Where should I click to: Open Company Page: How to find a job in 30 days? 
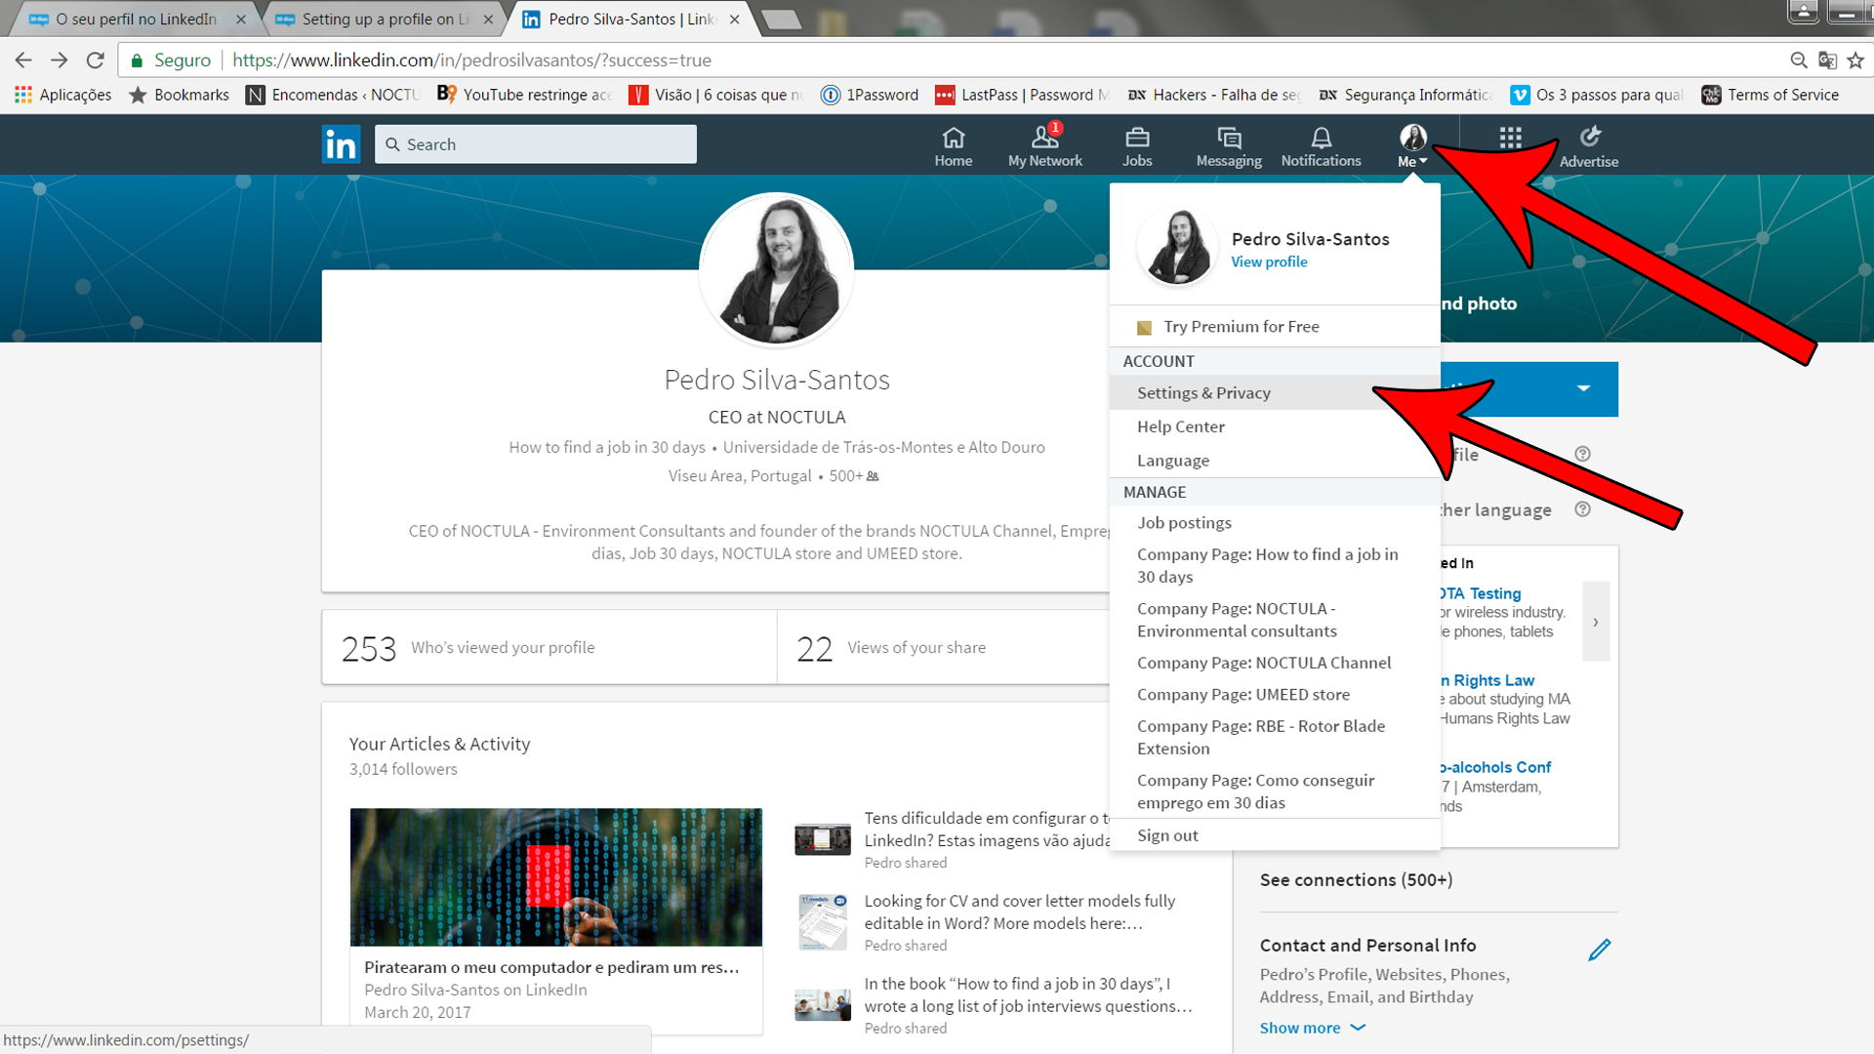point(1275,565)
